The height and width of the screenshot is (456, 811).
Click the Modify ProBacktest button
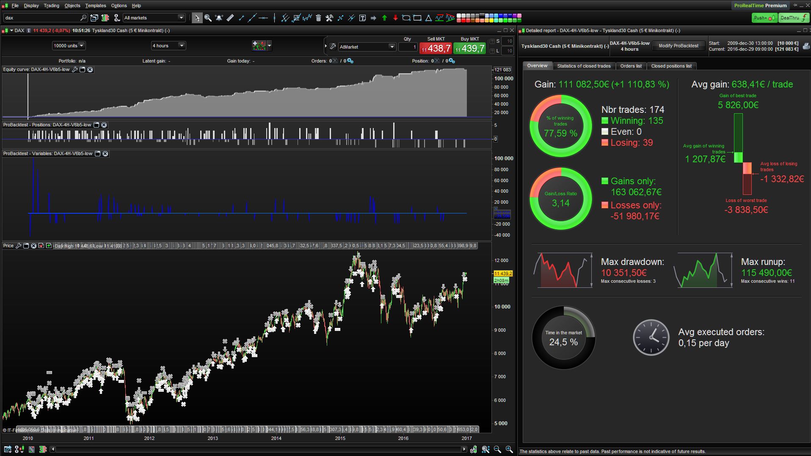pyautogui.click(x=679, y=46)
